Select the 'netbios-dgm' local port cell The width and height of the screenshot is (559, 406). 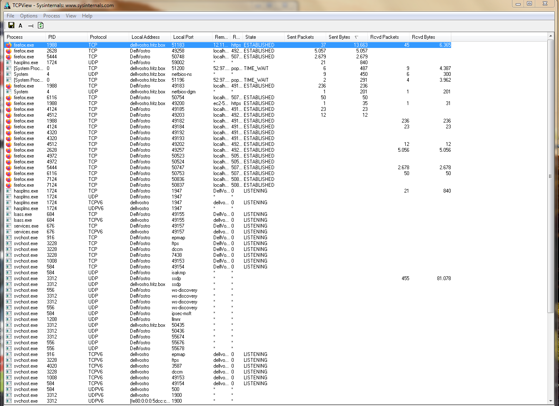[183, 92]
